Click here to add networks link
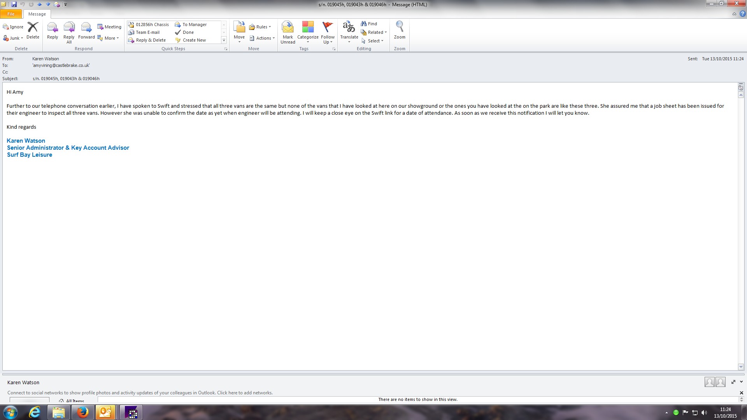Viewport: 747px width, 420px height. pyautogui.click(x=245, y=393)
